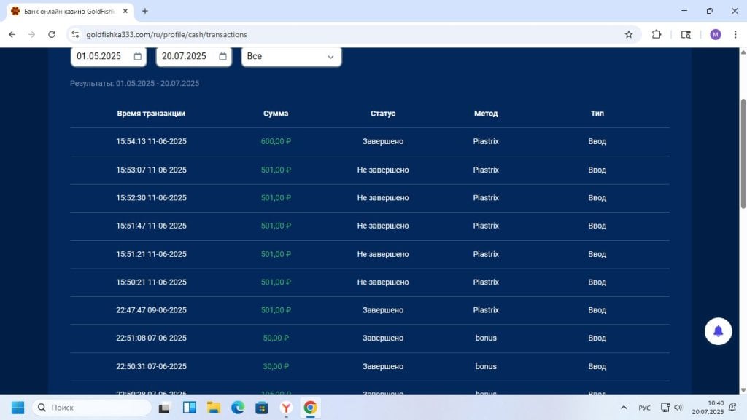Click transaction time 15:53:07 11-06-2025
This screenshot has height=420, width=747.
point(151,170)
